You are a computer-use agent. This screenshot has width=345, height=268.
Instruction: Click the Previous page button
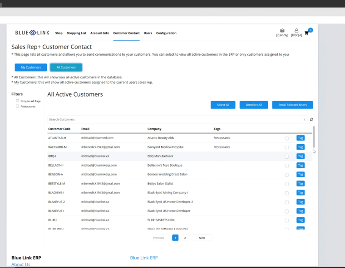(158, 238)
